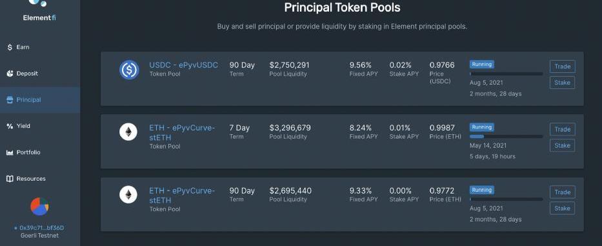
Task: Click the 0x39c71...bf36D wallet address
Action: [42, 228]
